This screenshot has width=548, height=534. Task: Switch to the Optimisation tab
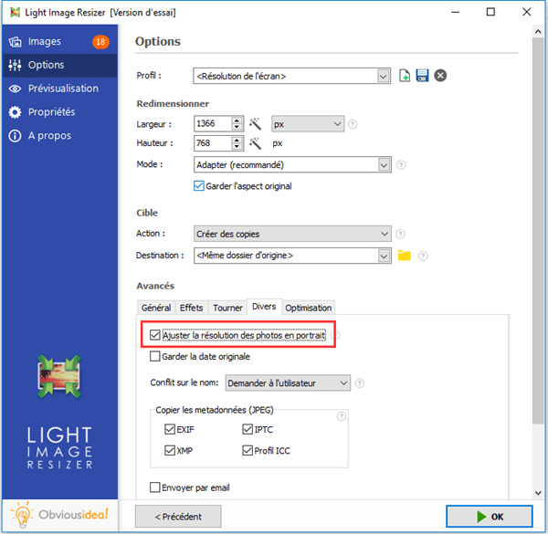[x=309, y=308]
